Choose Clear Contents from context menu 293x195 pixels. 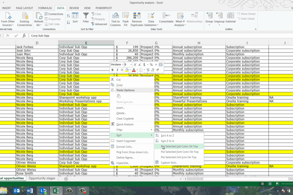pyautogui.click(x=132, y=119)
